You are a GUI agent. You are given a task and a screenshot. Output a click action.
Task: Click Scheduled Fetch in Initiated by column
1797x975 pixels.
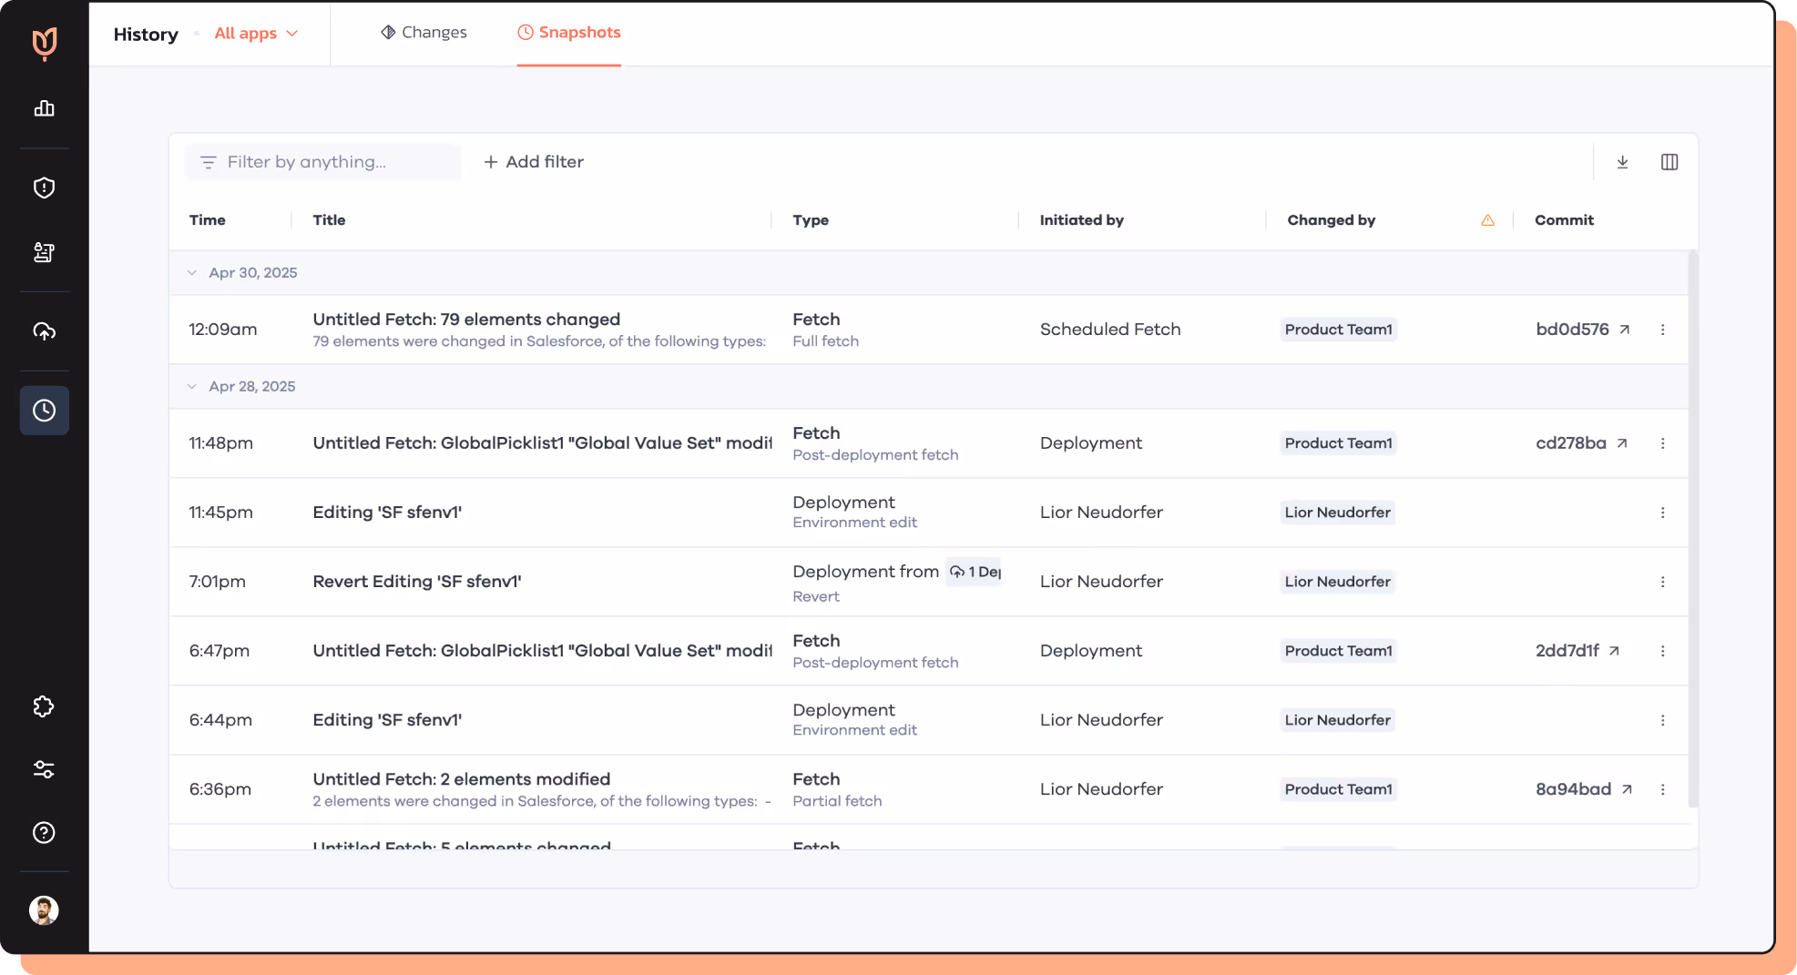pos(1110,330)
